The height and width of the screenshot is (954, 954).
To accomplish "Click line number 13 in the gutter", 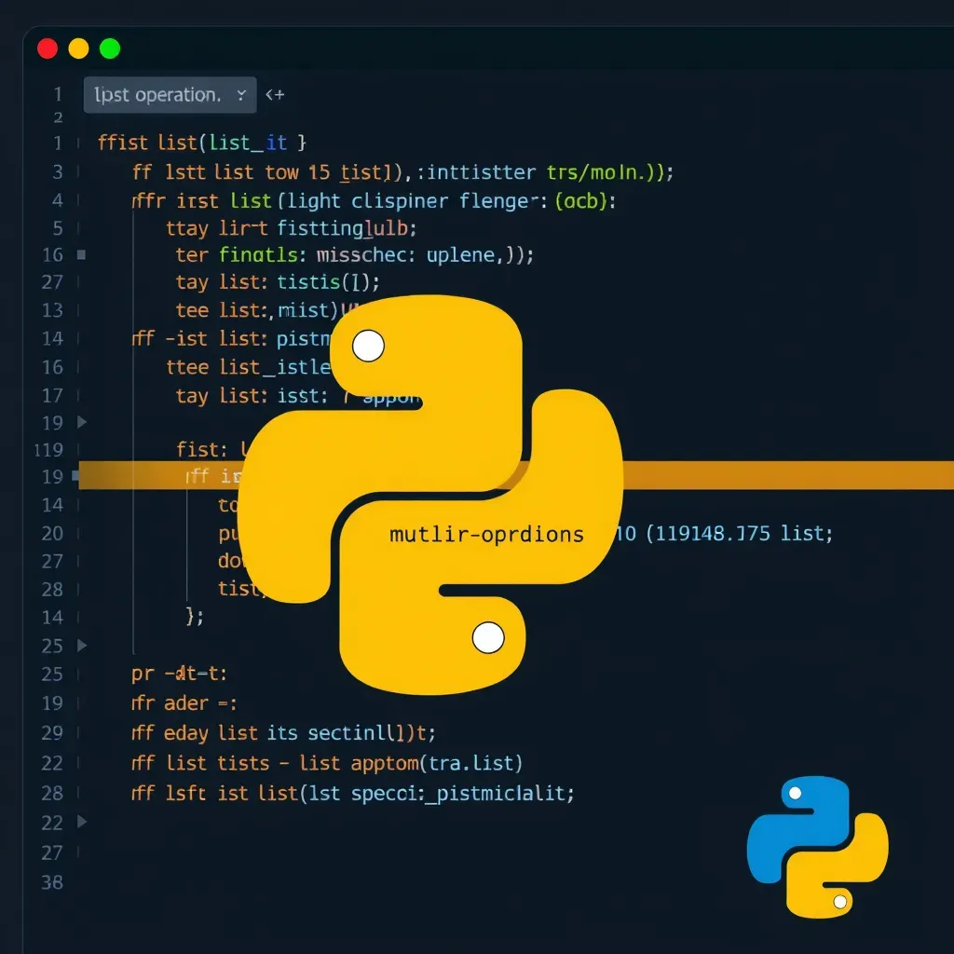I will tap(52, 310).
